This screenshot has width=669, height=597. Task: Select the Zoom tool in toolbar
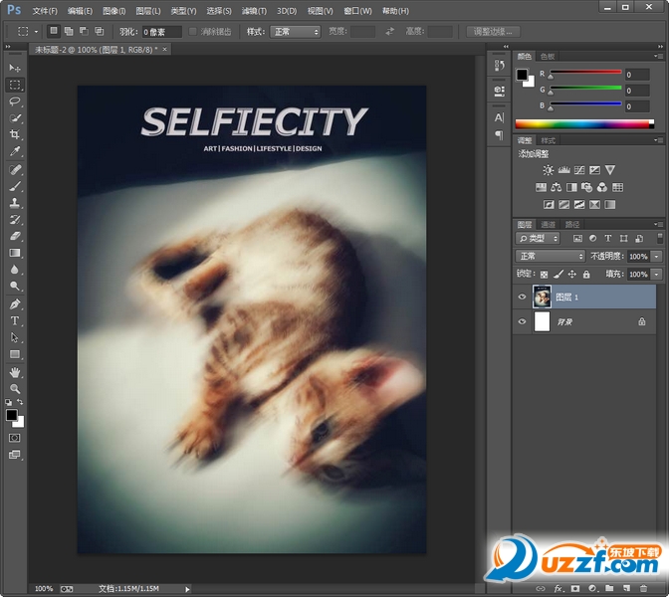[15, 389]
